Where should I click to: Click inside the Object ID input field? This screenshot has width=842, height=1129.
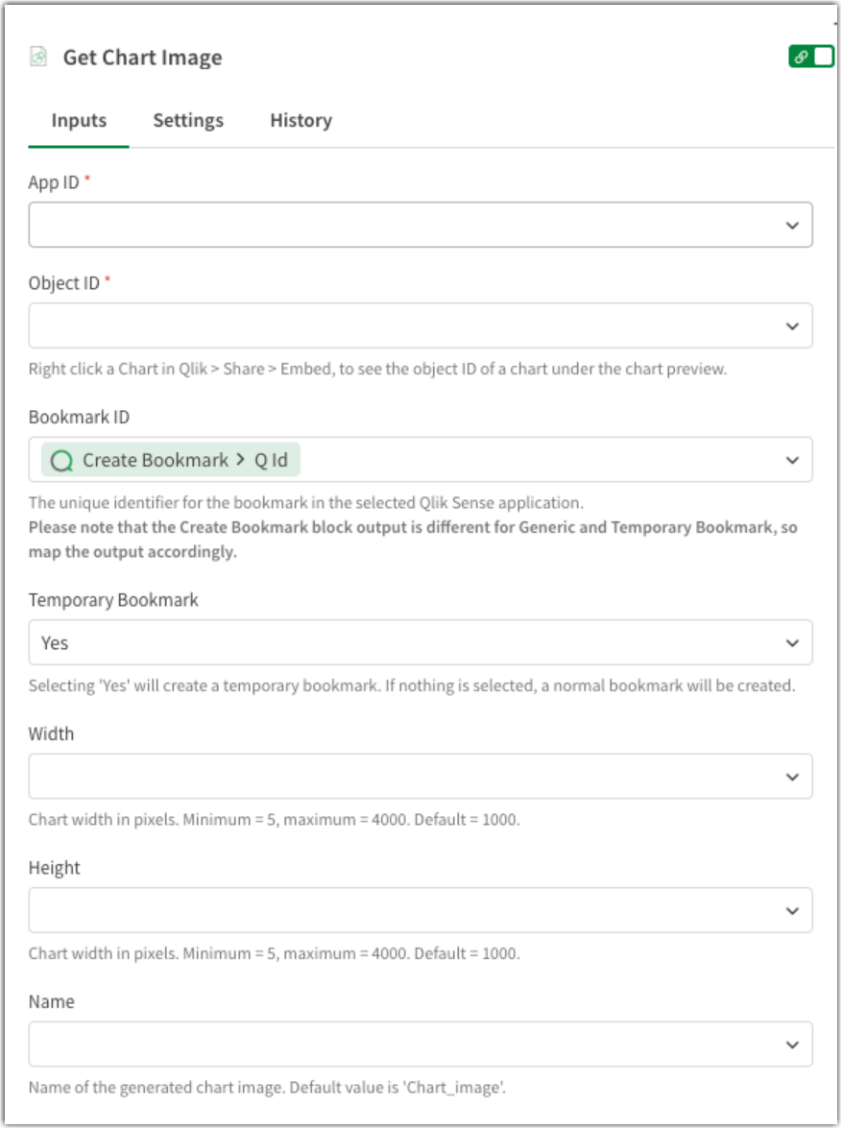(384, 324)
